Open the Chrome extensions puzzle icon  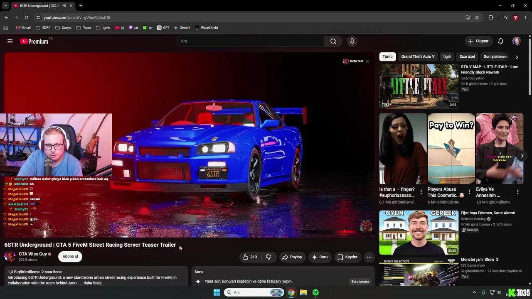pos(491,17)
